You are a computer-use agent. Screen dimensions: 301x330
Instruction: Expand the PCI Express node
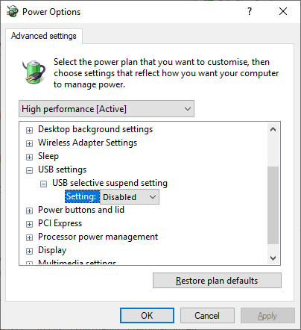29,224
